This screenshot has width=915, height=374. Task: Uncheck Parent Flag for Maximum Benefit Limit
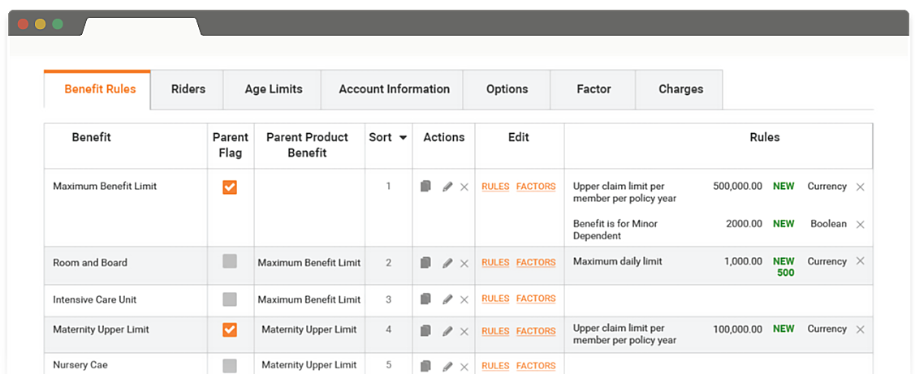click(x=230, y=187)
